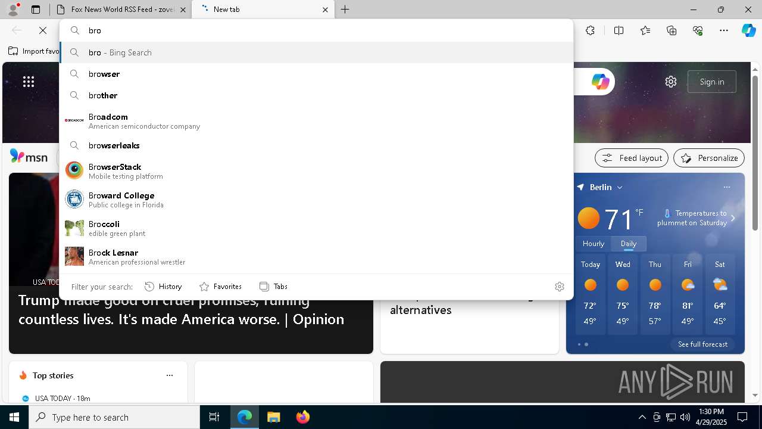Click the Personalize button

[x=709, y=158]
